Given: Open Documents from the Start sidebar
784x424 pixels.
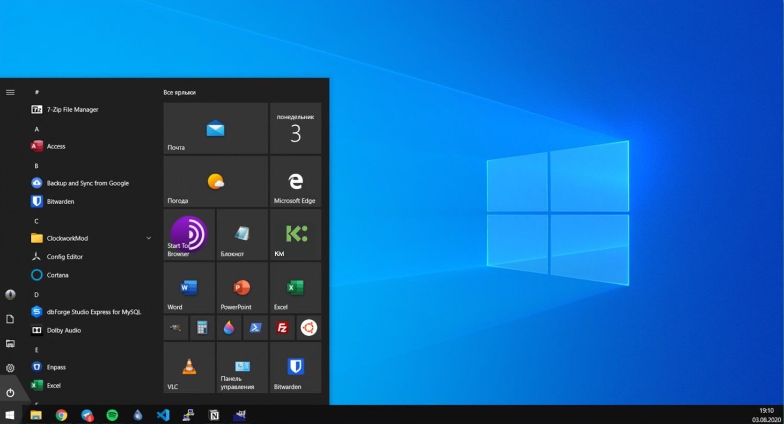Looking at the screenshot, I should click(x=10, y=319).
